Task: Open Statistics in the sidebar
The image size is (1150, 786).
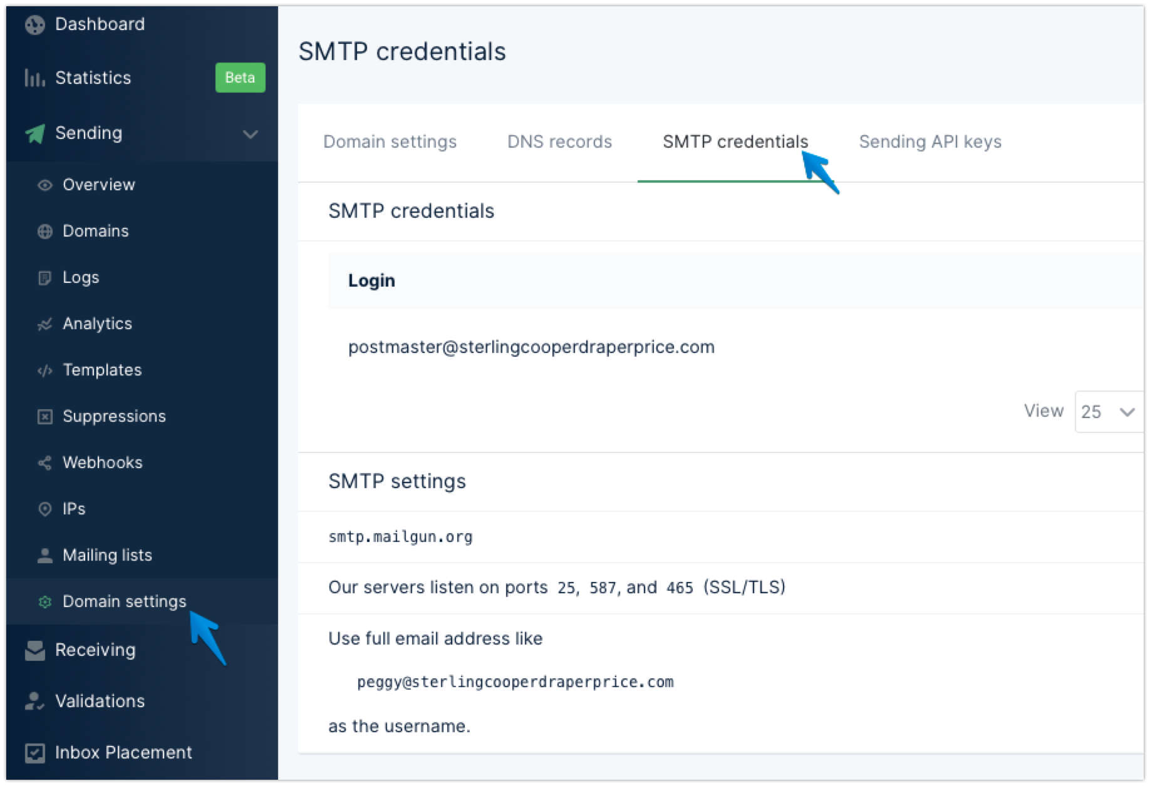Action: coord(93,78)
